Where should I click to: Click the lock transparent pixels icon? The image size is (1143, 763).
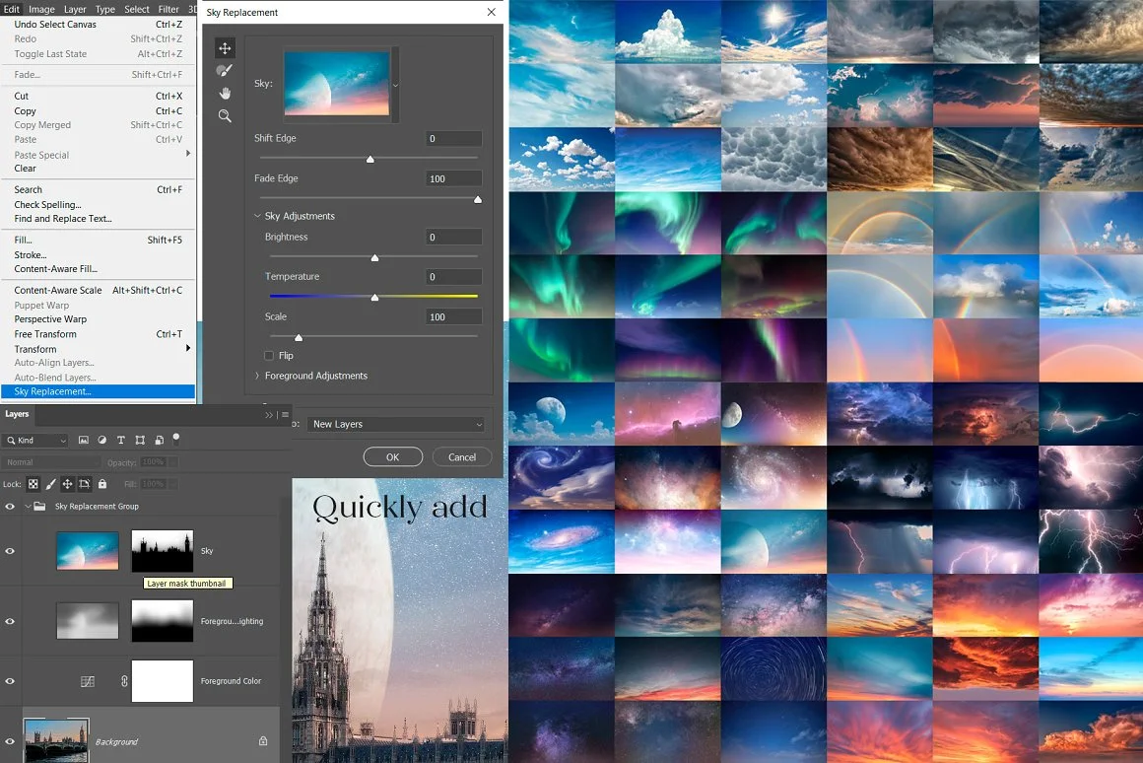pos(34,484)
